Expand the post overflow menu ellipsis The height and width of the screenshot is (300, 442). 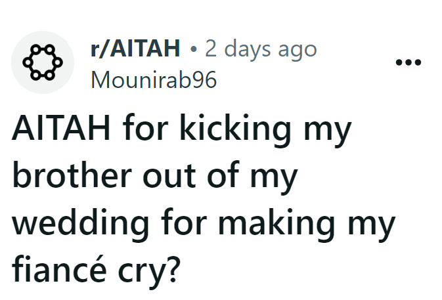coord(408,62)
